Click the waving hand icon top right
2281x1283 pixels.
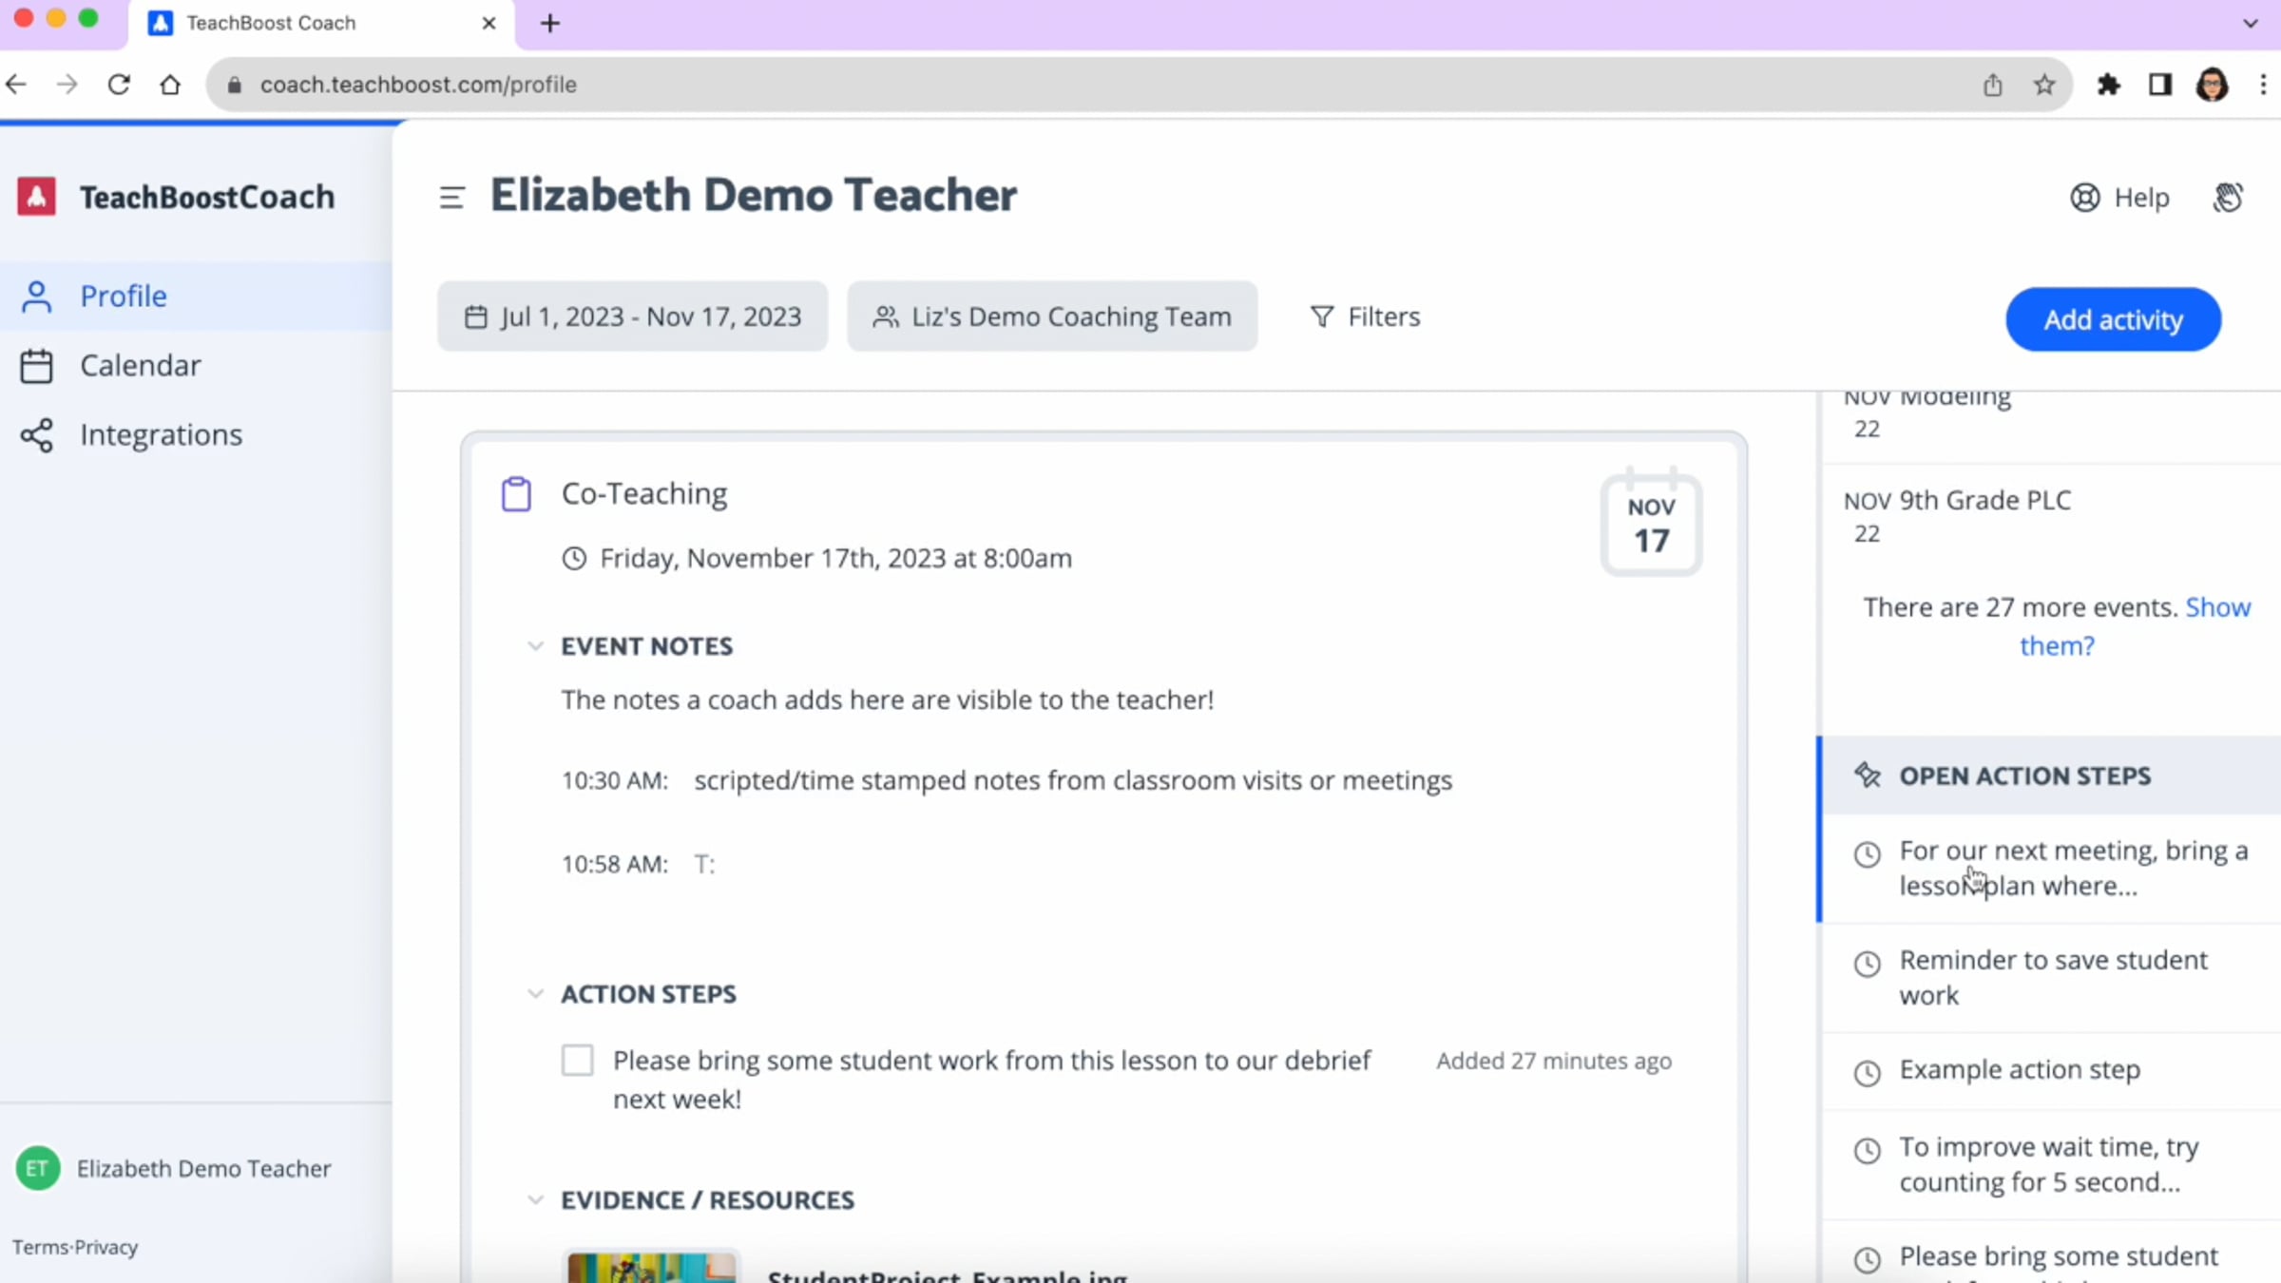click(x=2228, y=198)
